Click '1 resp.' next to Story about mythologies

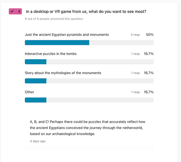coord(135,73)
